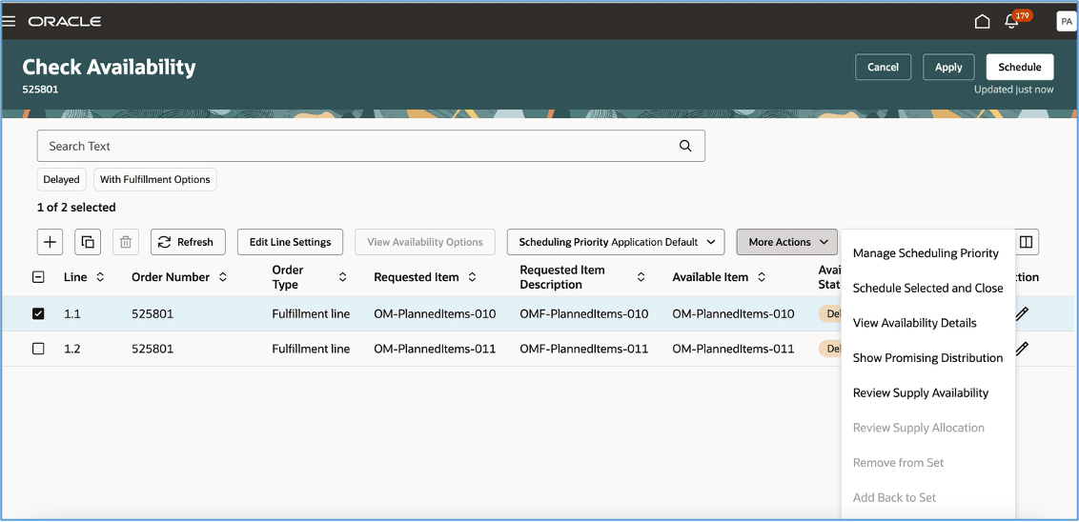Click the 1 of 2 selected text

pyautogui.click(x=76, y=207)
